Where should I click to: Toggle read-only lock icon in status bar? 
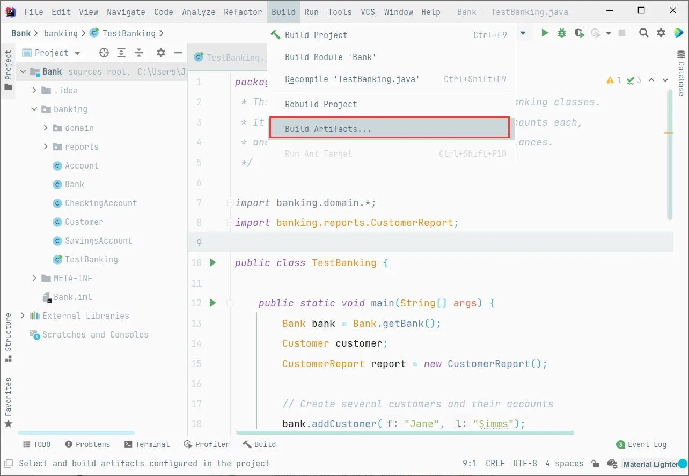(595, 464)
